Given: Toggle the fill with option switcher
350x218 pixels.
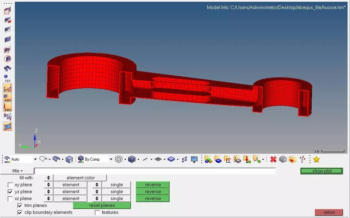Looking at the screenshot, I should (48, 178).
